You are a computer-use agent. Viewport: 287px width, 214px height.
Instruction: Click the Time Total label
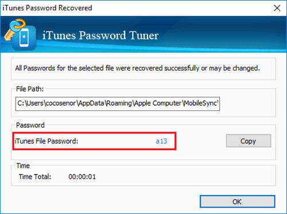[35, 177]
